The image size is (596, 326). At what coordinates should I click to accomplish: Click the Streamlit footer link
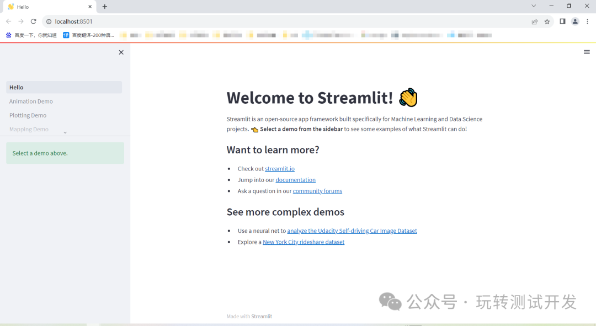[x=262, y=317]
